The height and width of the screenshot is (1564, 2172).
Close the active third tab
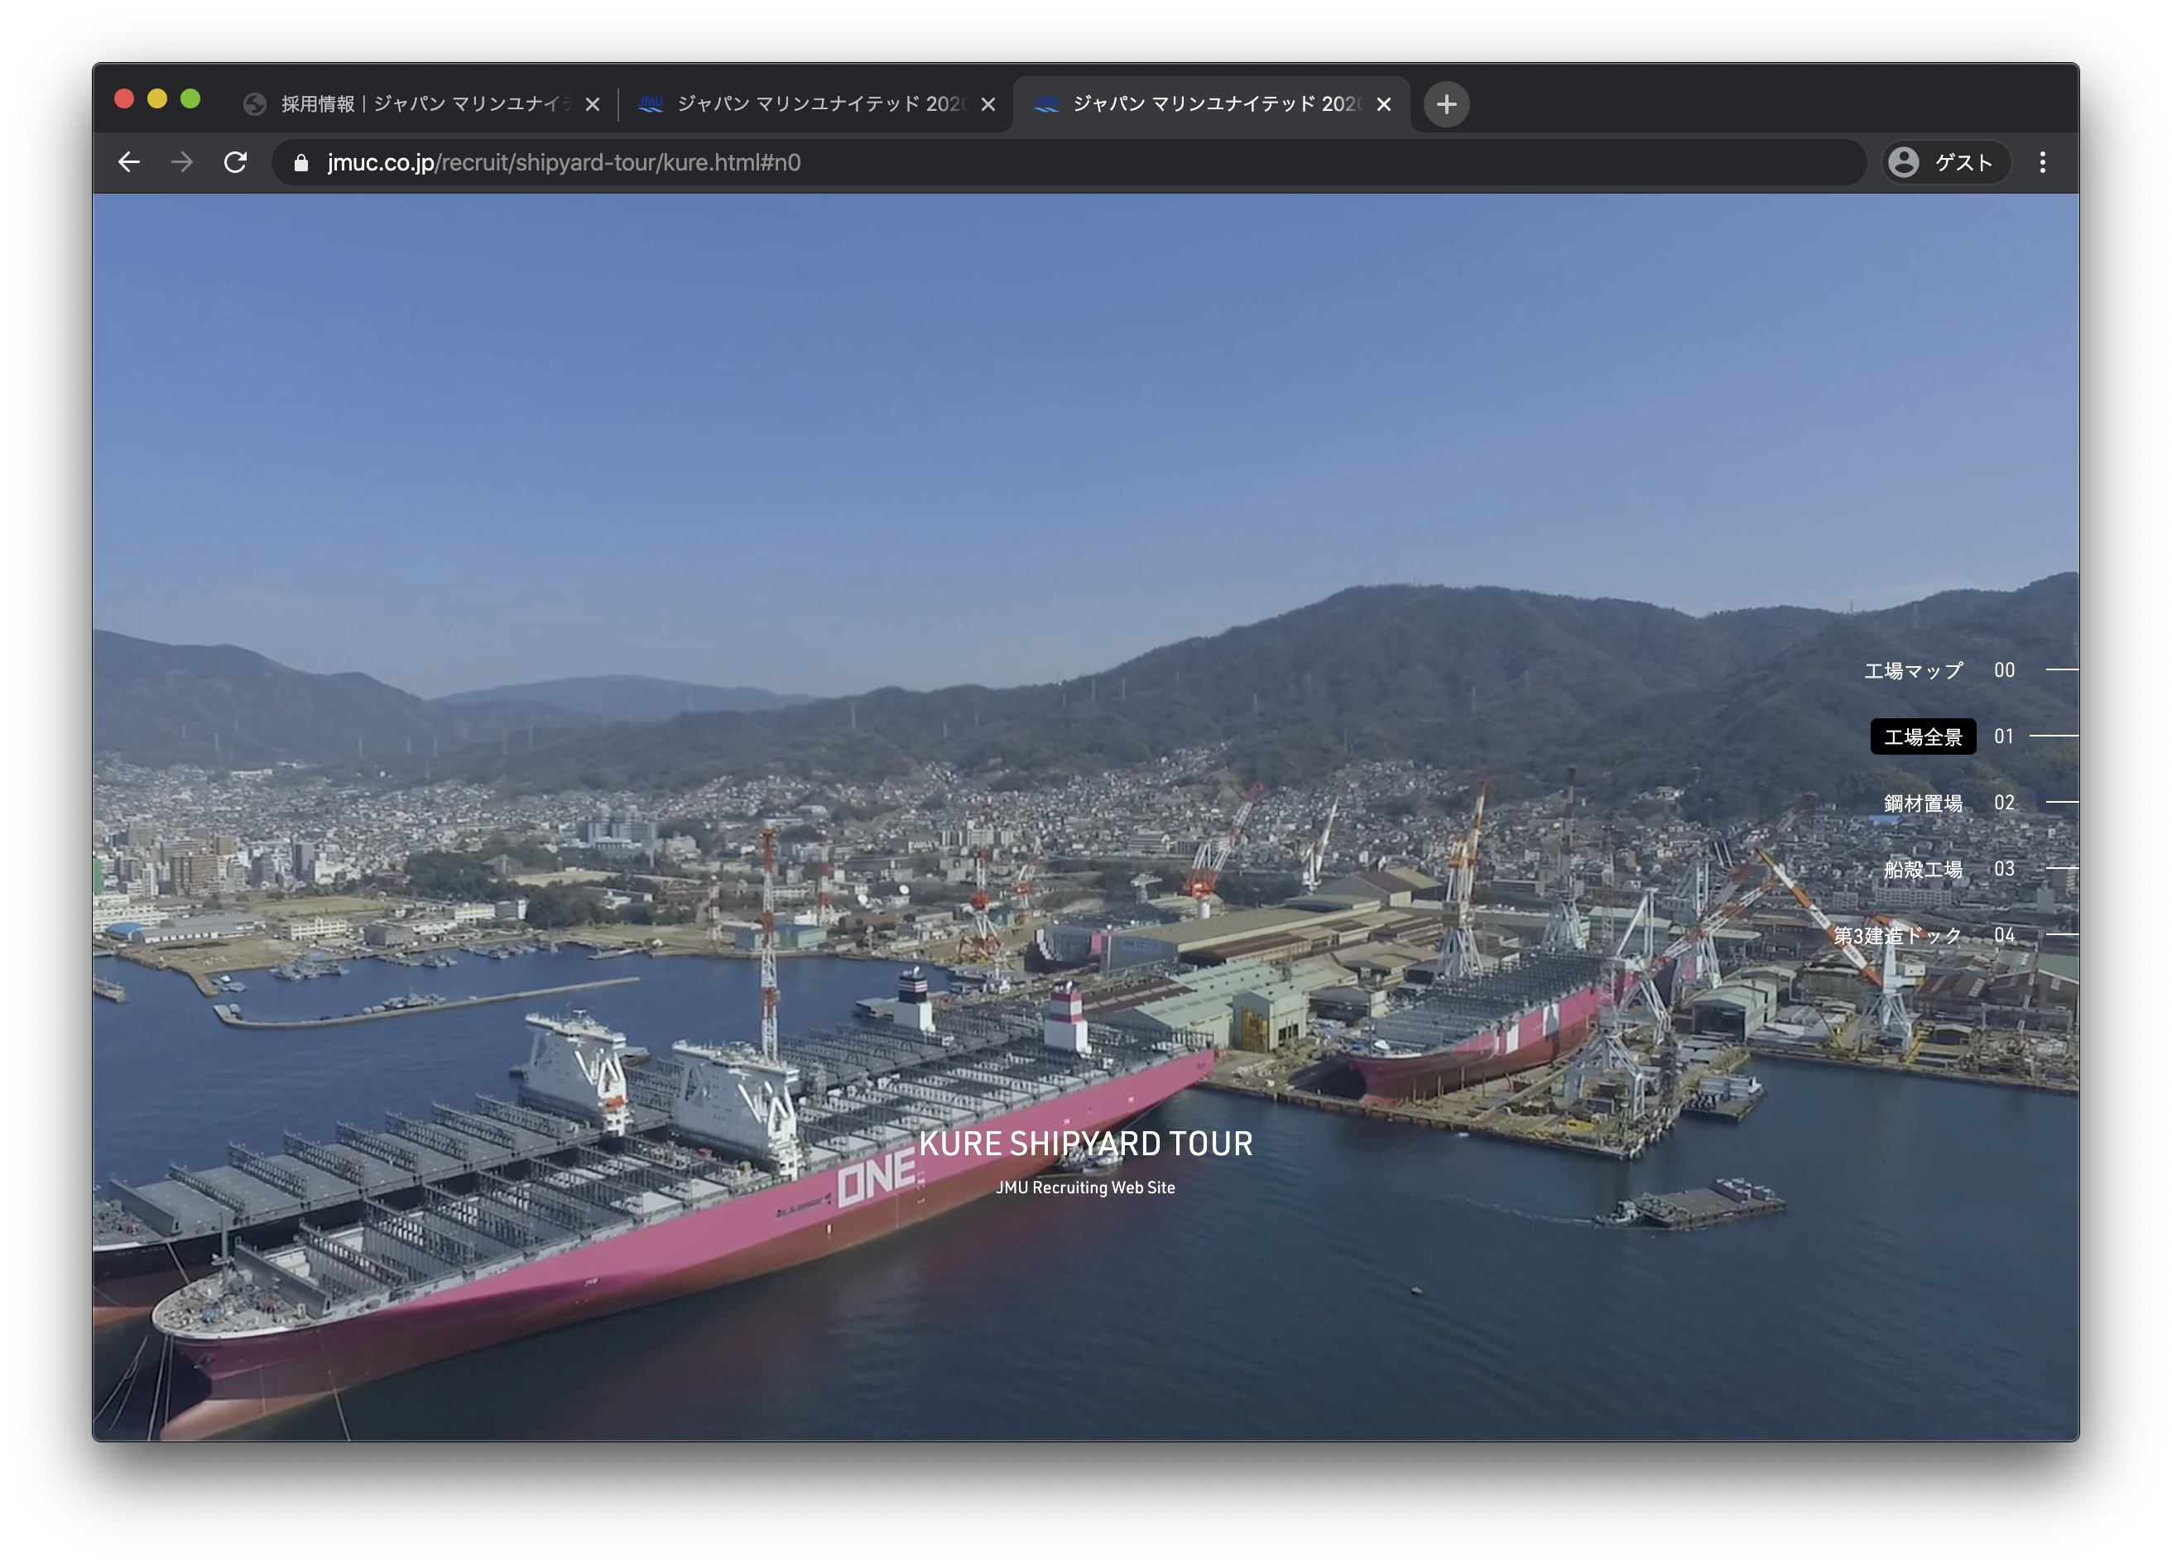pyautogui.click(x=1384, y=104)
